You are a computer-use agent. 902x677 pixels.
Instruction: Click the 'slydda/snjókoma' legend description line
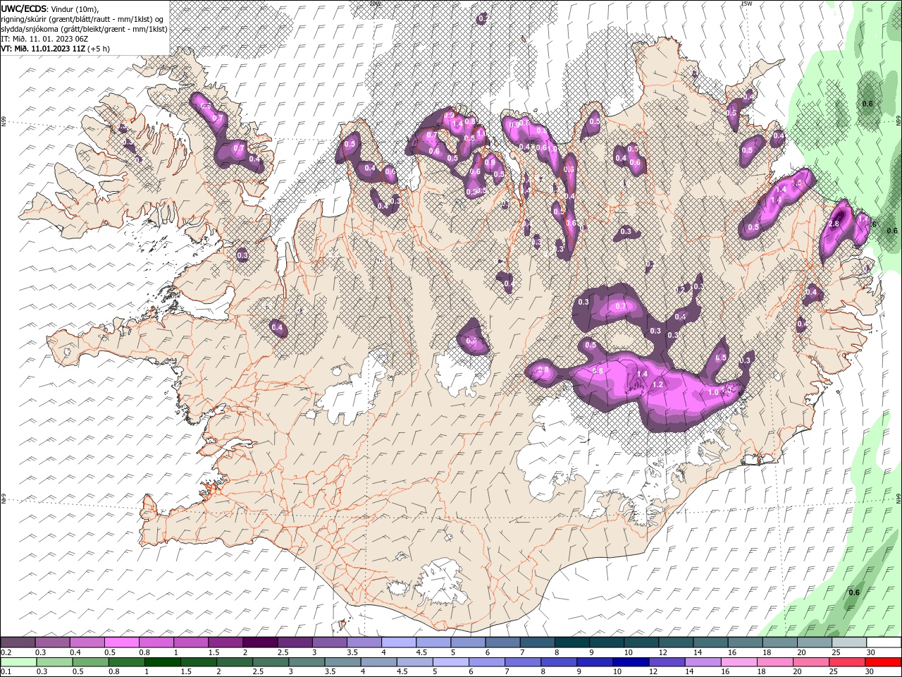tap(84, 29)
